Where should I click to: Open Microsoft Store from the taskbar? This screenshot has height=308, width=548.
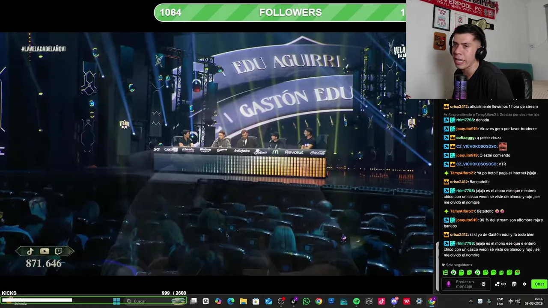point(256,301)
